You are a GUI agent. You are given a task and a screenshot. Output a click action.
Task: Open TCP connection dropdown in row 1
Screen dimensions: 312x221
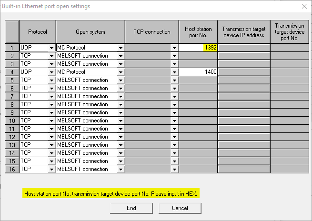(175, 48)
